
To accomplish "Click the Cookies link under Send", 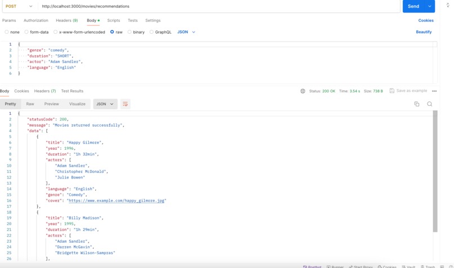I will click(426, 20).
